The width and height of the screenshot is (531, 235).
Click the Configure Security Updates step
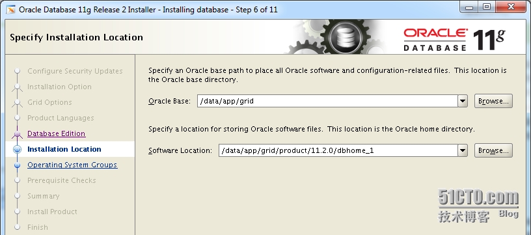coord(75,71)
